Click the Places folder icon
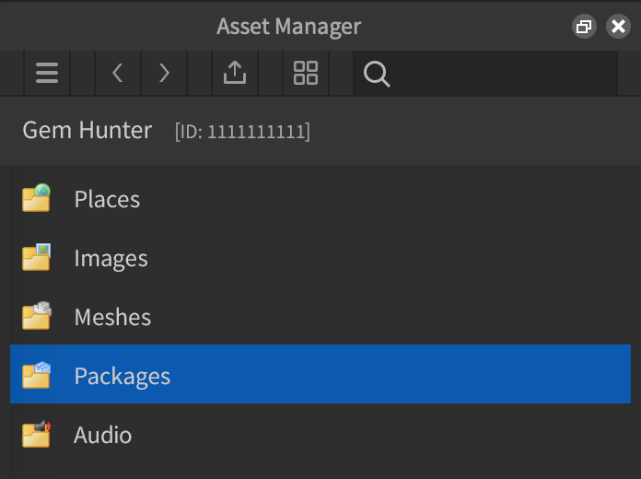The height and width of the screenshot is (479, 641). [36, 199]
